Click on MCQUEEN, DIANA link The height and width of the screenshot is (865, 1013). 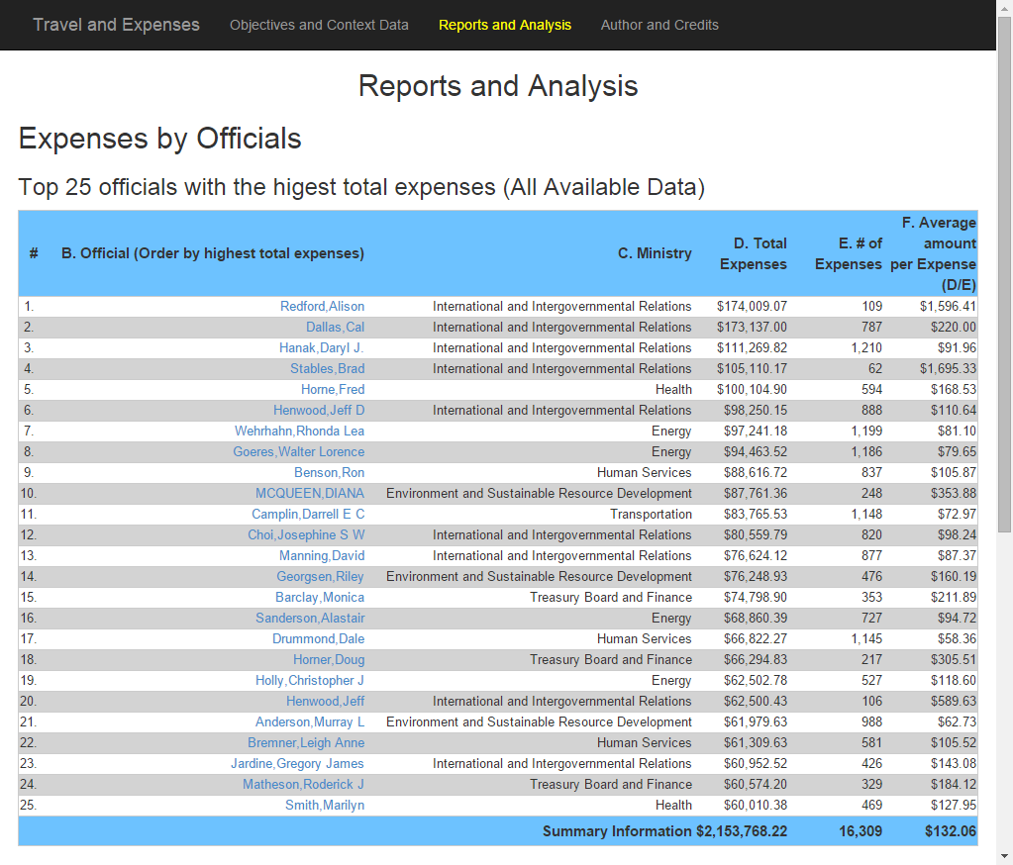click(x=310, y=493)
